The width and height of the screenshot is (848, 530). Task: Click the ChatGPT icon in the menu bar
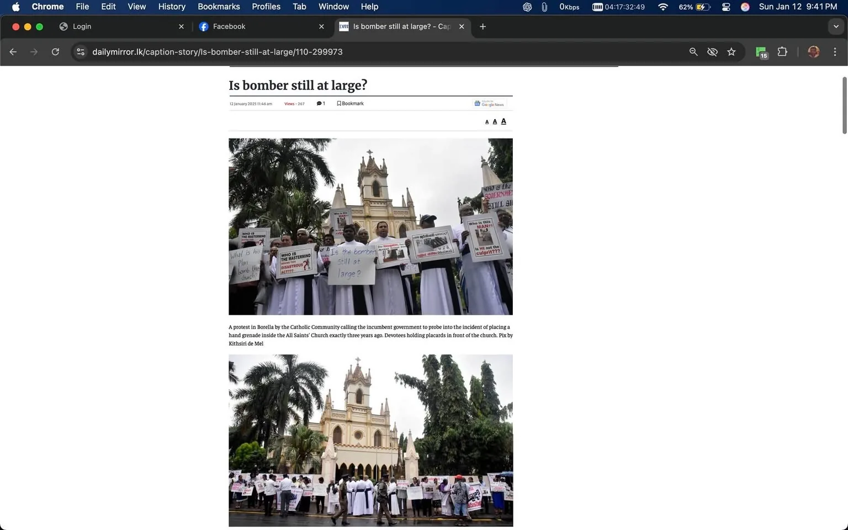click(x=527, y=7)
